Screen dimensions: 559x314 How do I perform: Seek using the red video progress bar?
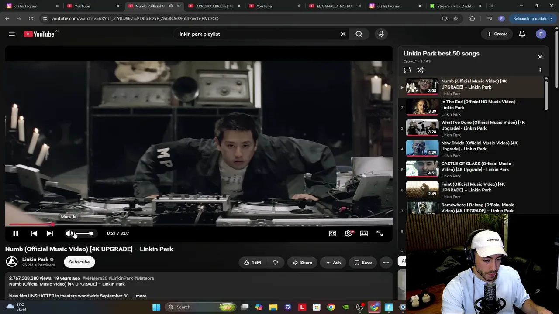(x=199, y=224)
